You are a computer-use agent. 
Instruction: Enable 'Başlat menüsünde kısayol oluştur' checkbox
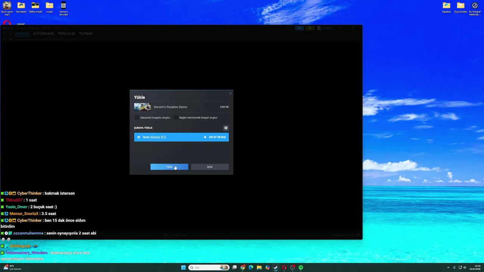(176, 117)
